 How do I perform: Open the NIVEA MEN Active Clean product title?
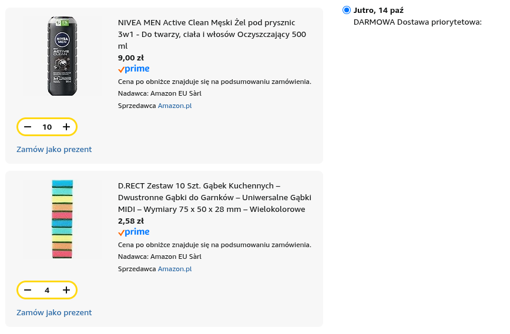click(x=212, y=34)
